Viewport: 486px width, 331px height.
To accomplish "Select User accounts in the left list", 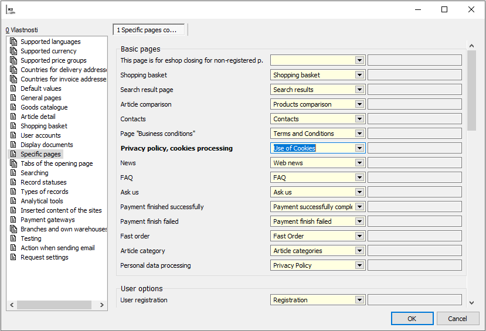I will pos(40,135).
